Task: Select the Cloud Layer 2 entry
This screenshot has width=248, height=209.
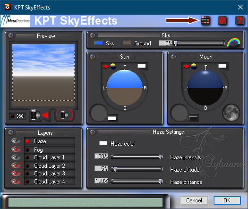Action: tap(50, 165)
